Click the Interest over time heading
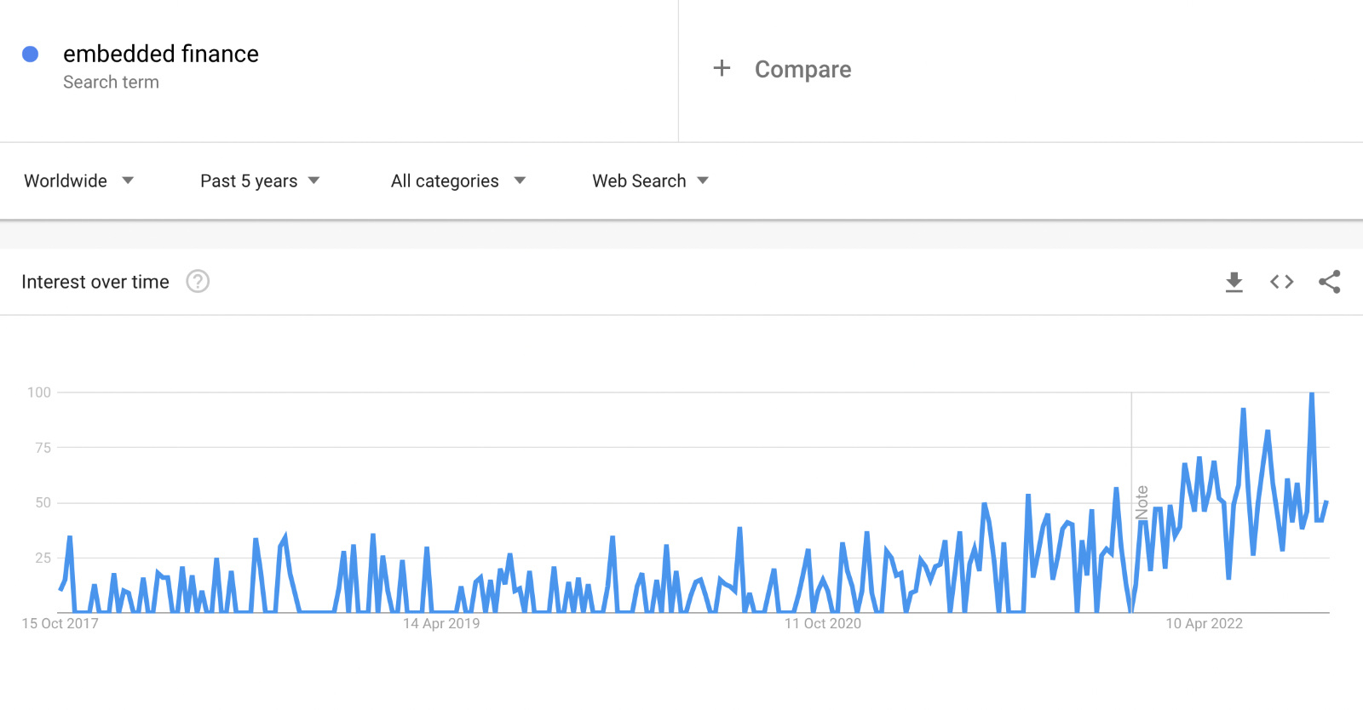 pyautogui.click(x=95, y=282)
